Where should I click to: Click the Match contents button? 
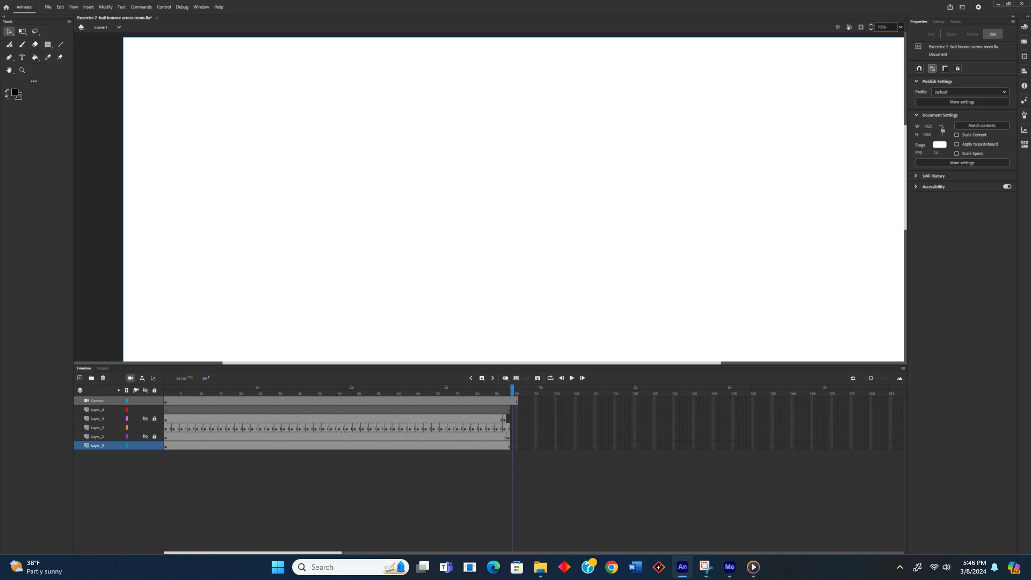(982, 126)
